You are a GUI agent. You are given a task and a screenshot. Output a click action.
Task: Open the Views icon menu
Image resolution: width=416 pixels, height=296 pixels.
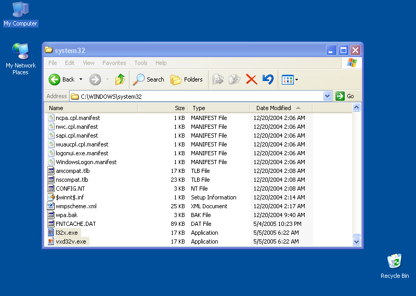[288, 79]
